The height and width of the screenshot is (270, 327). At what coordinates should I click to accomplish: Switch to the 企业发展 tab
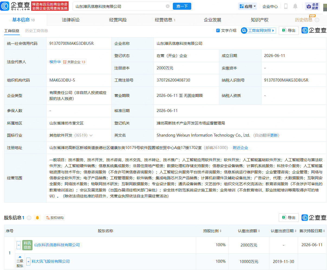pos(212,20)
